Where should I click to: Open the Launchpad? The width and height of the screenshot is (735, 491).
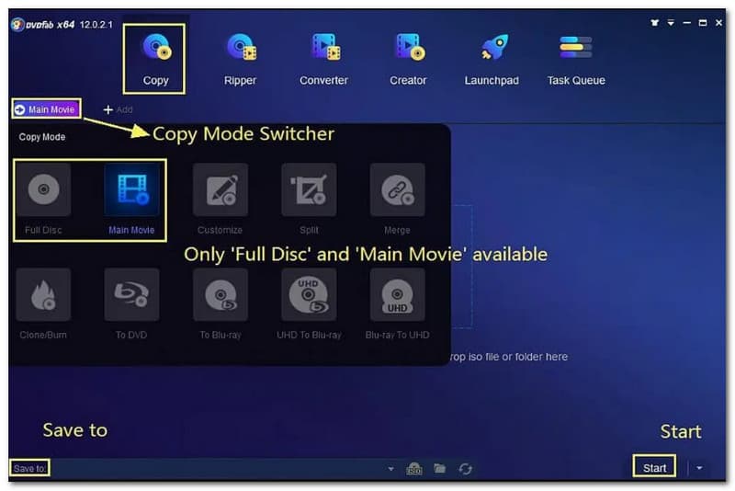click(492, 59)
